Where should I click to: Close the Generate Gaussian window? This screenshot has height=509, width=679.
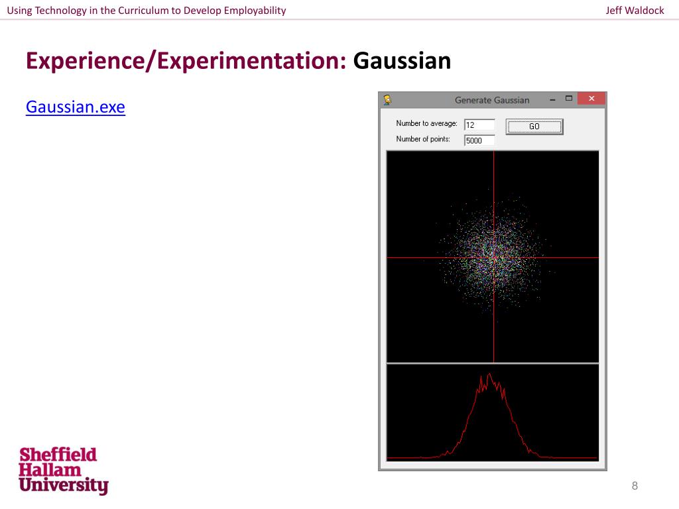pos(591,99)
